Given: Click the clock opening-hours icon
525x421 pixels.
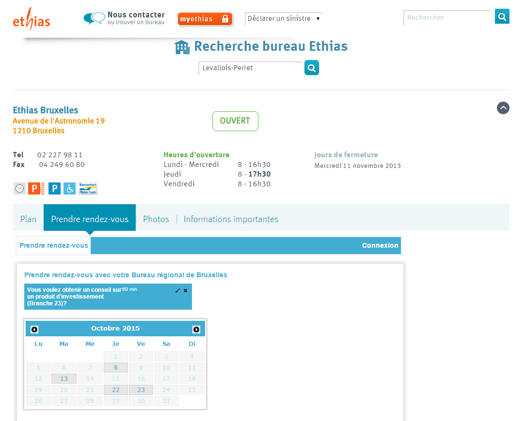Looking at the screenshot, I should 20,188.
